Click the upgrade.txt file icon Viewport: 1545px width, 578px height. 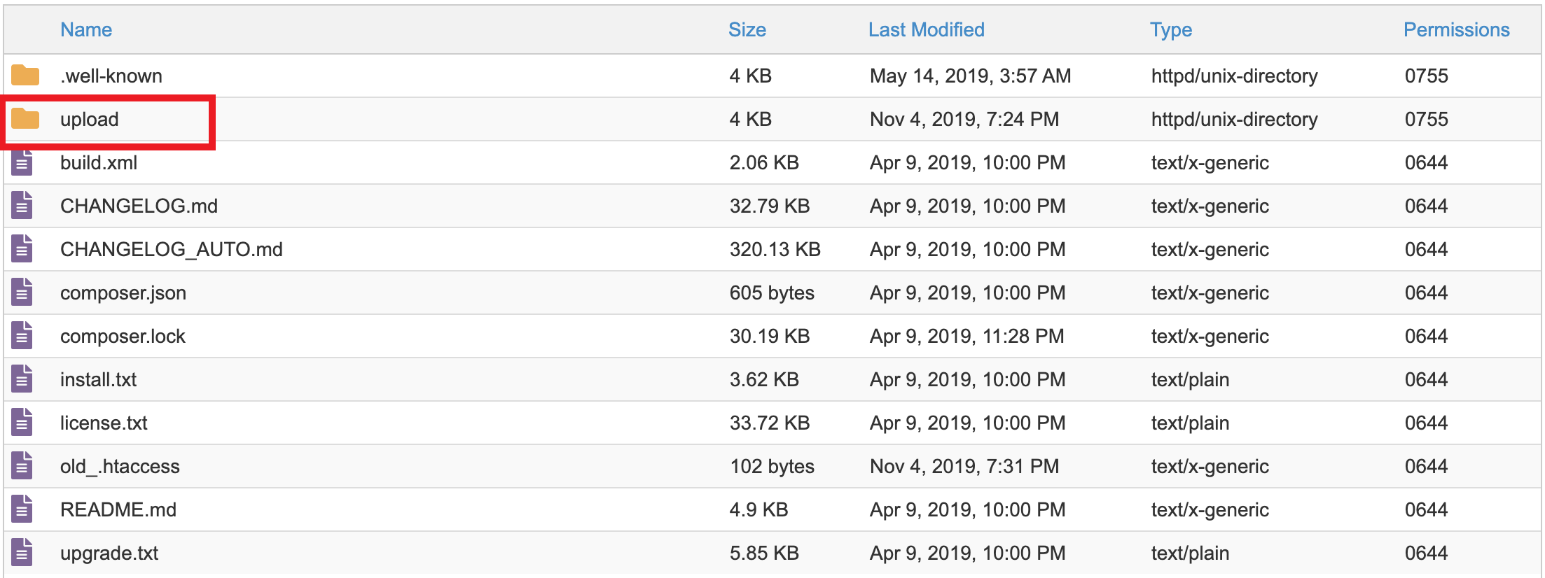(x=22, y=553)
